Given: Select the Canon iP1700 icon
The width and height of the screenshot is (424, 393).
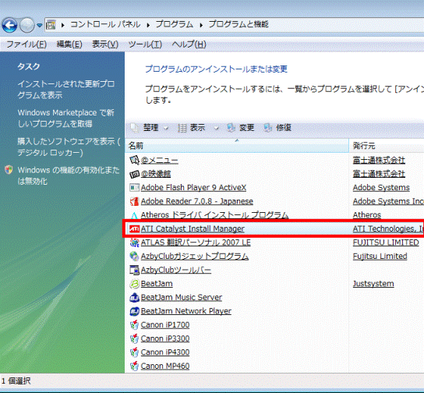Looking at the screenshot, I should 134,325.
